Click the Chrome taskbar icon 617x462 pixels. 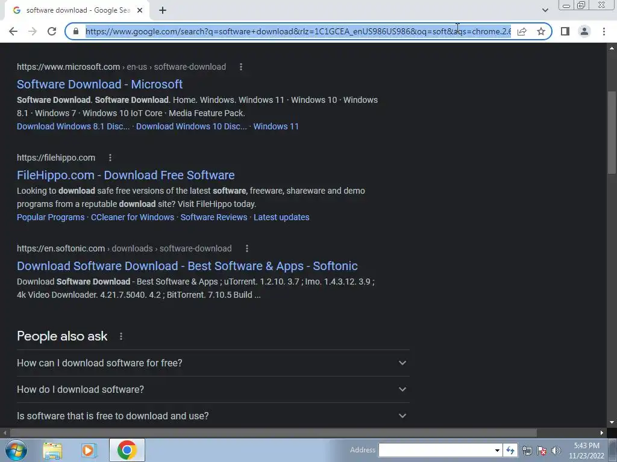pyautogui.click(x=127, y=450)
